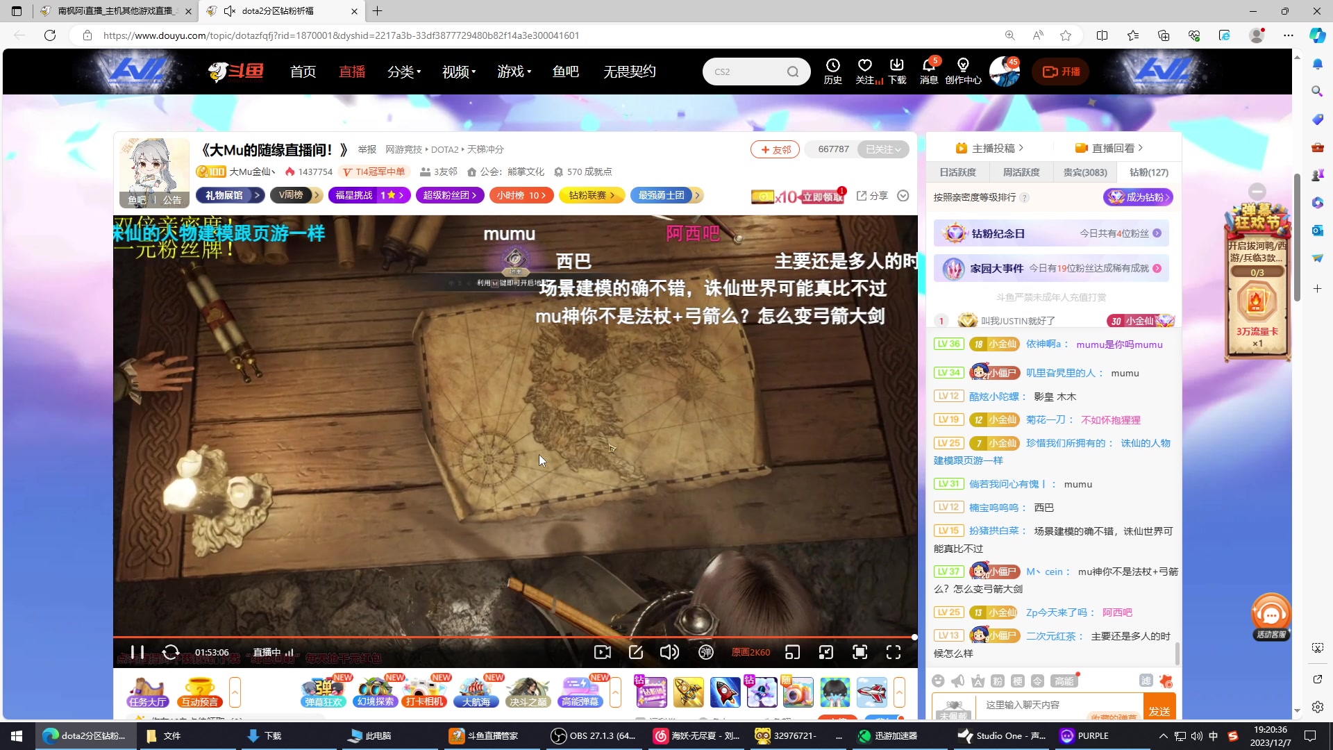This screenshot has width=1333, height=750.
Task: Expand the 已关注 follow dropdown
Action: coord(883,149)
